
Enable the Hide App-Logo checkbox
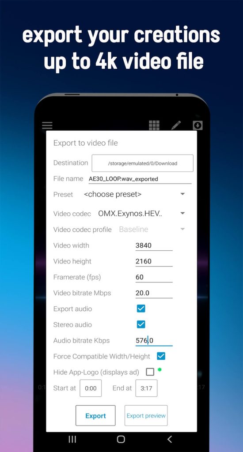click(150, 372)
